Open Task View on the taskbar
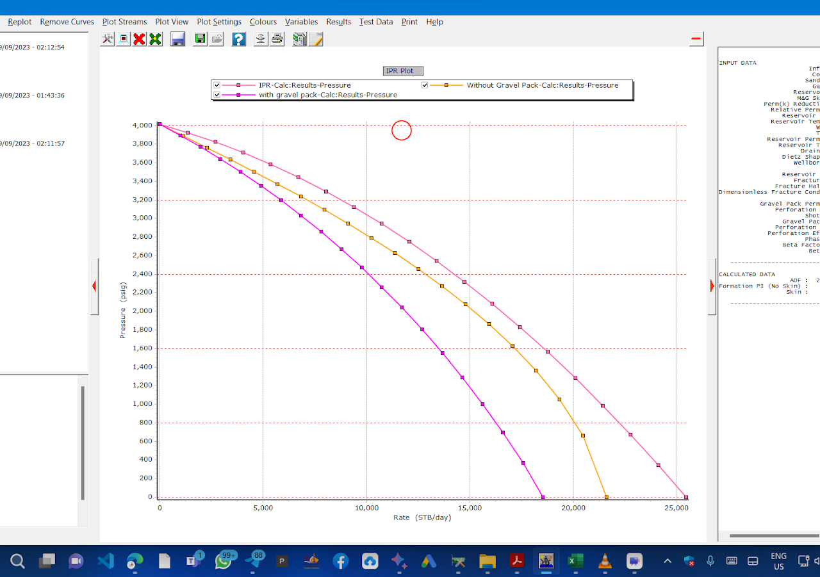Viewport: 820px width, 577px height. tap(47, 562)
